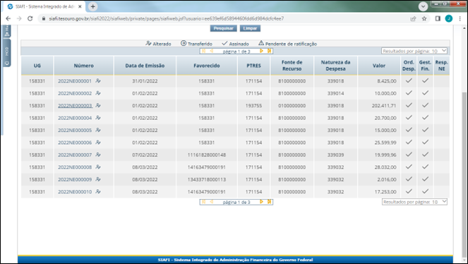
Task: Open note 2022NE000008 link
Action: (x=75, y=167)
